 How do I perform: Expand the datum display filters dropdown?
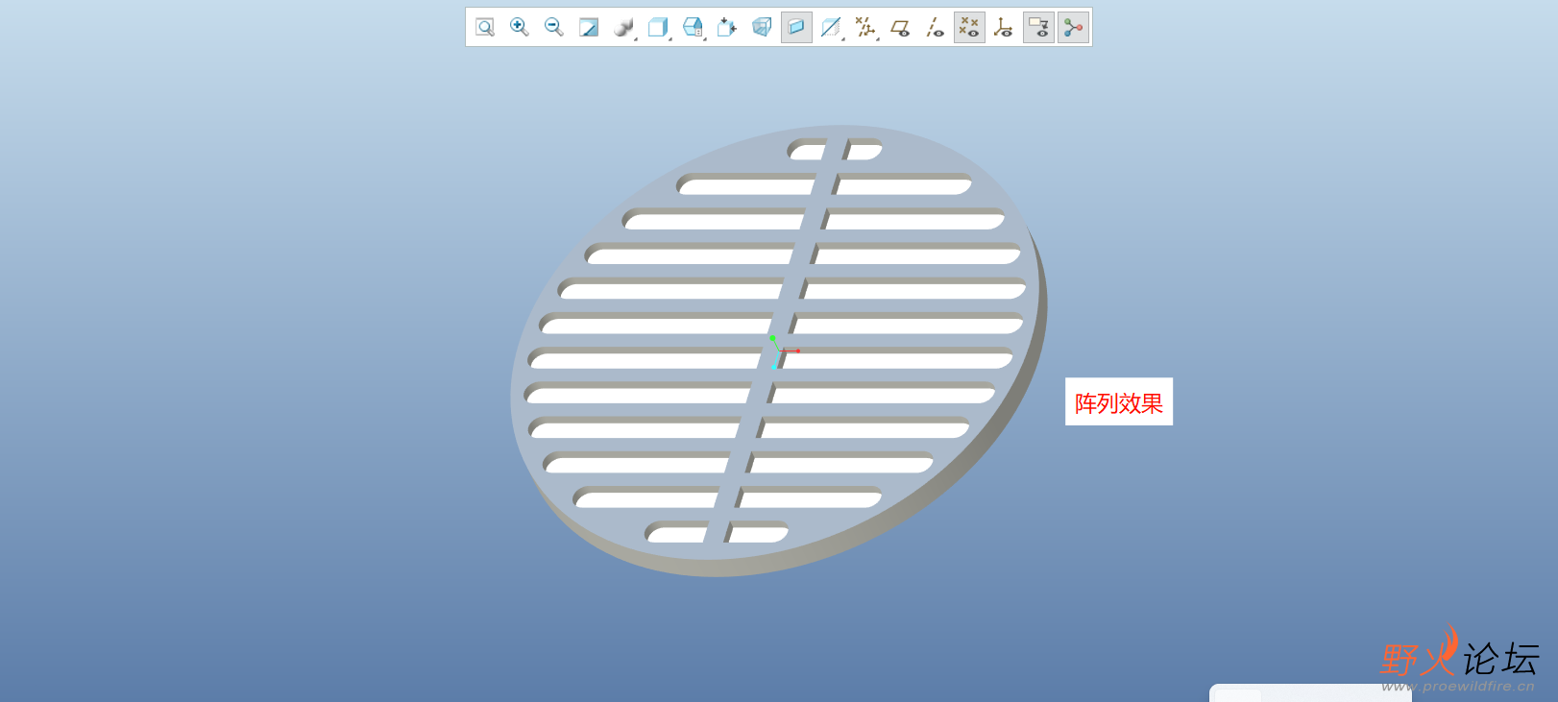866,27
